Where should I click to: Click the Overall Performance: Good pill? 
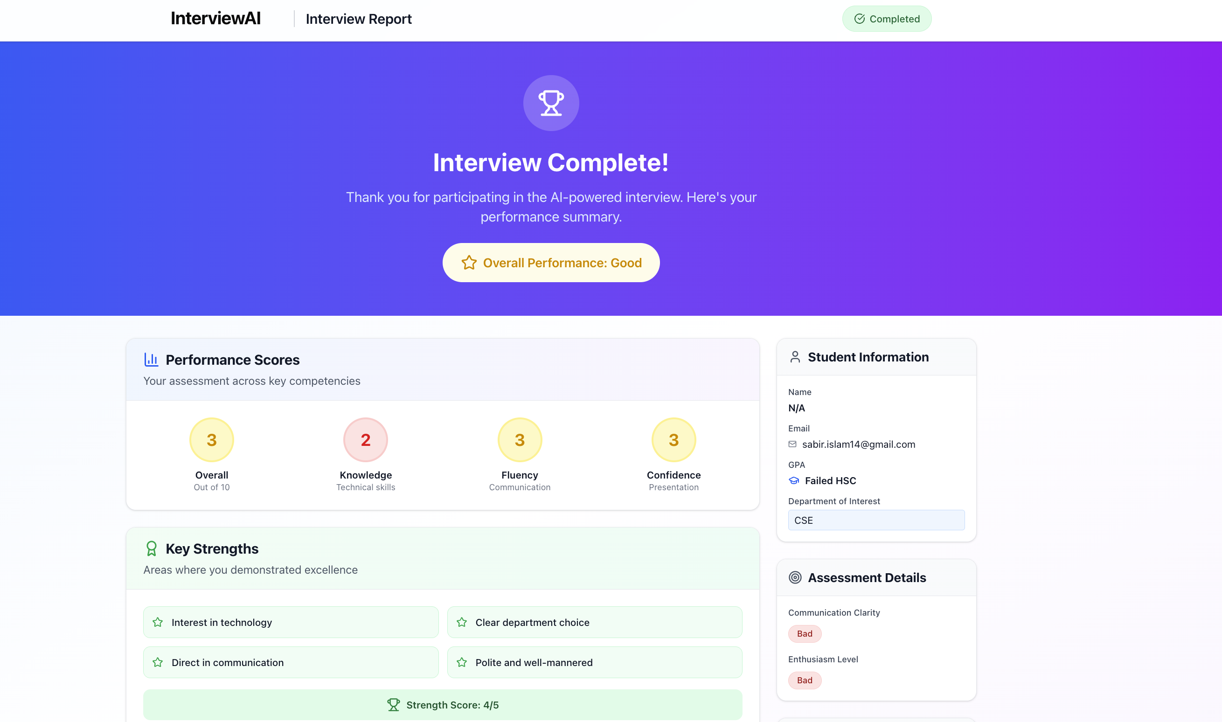[550, 262]
